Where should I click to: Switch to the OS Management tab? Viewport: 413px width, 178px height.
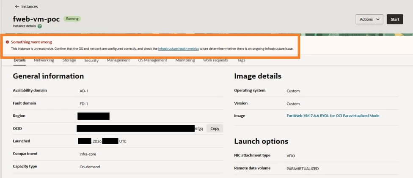(153, 60)
